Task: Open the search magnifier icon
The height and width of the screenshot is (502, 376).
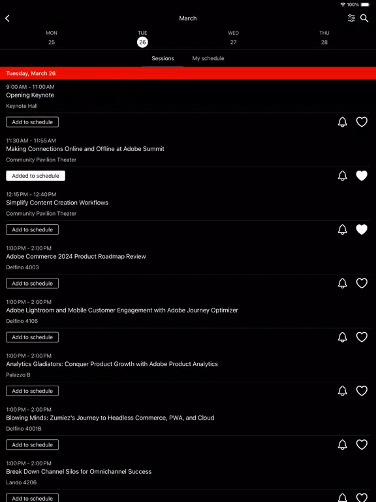Action: (x=364, y=18)
